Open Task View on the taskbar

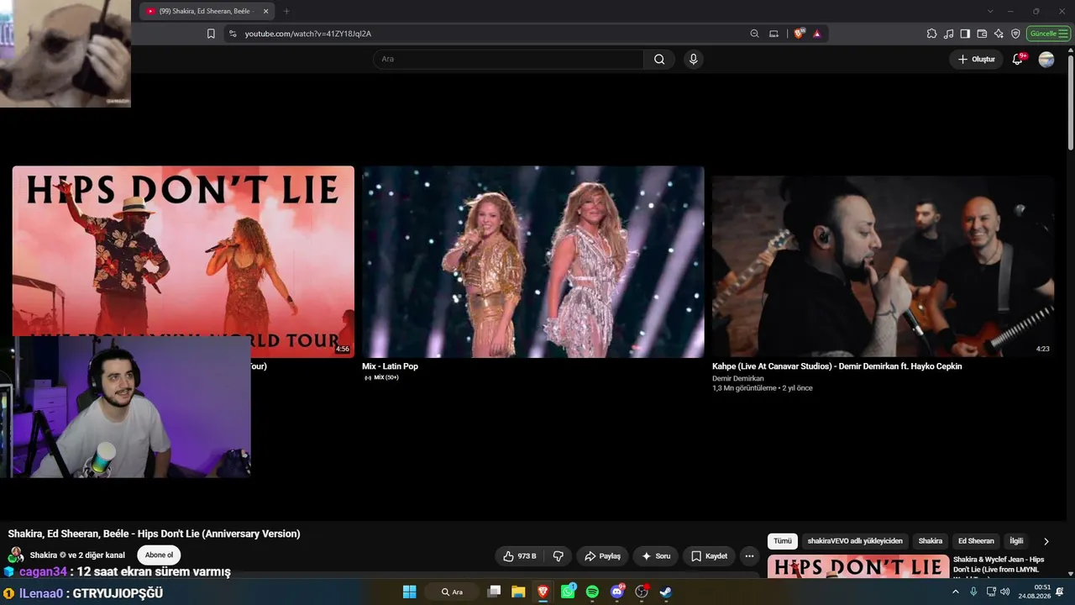[x=494, y=592]
